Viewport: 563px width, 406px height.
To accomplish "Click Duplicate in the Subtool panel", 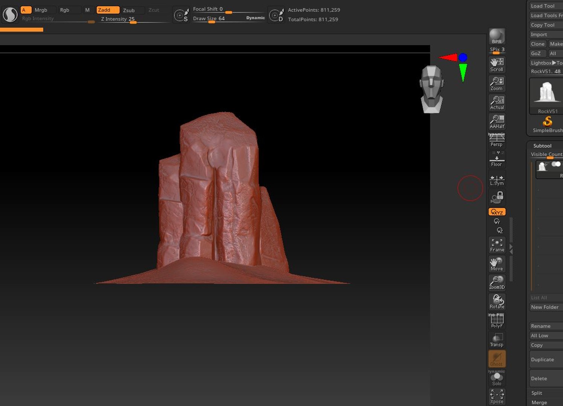I will pos(546,359).
